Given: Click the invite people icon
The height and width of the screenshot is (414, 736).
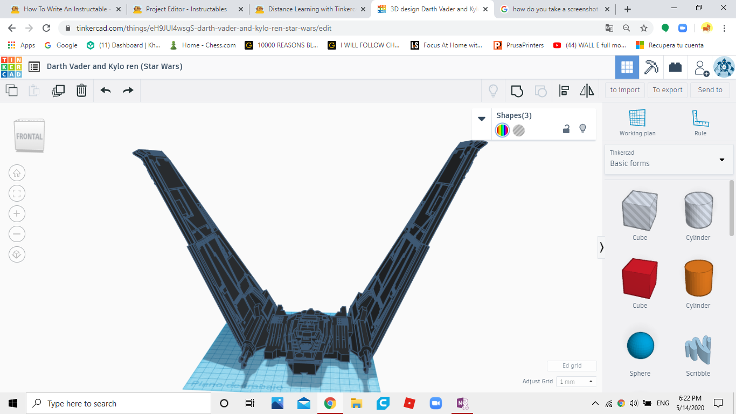Looking at the screenshot, I should coord(701,67).
